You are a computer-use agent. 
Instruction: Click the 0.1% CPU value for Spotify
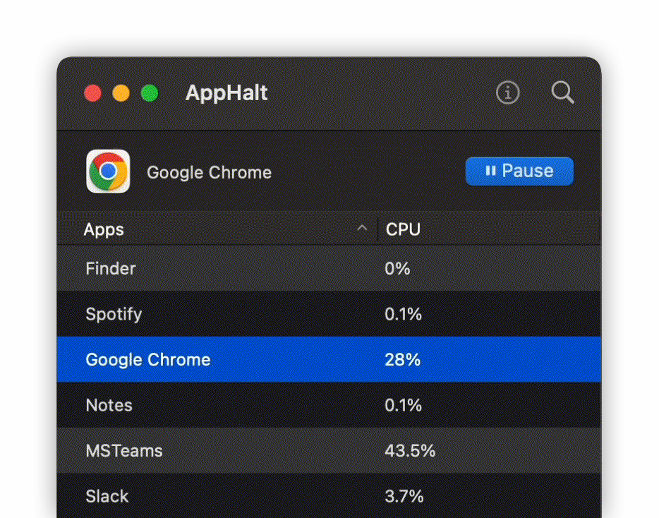403,314
